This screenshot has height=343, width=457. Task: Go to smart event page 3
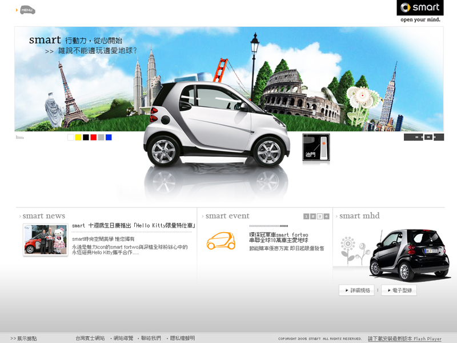pyautogui.click(x=319, y=216)
